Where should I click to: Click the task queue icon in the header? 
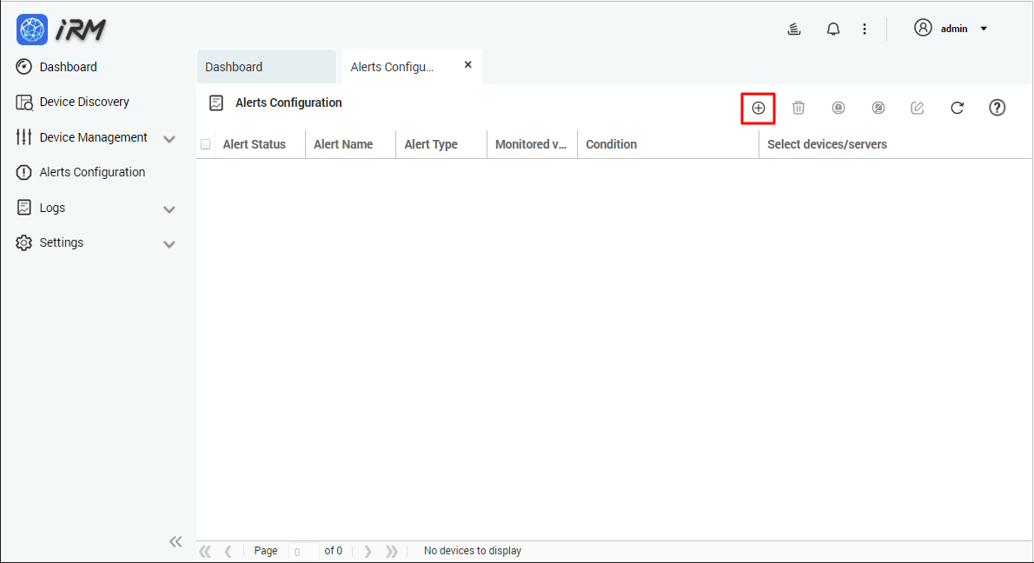(x=793, y=28)
